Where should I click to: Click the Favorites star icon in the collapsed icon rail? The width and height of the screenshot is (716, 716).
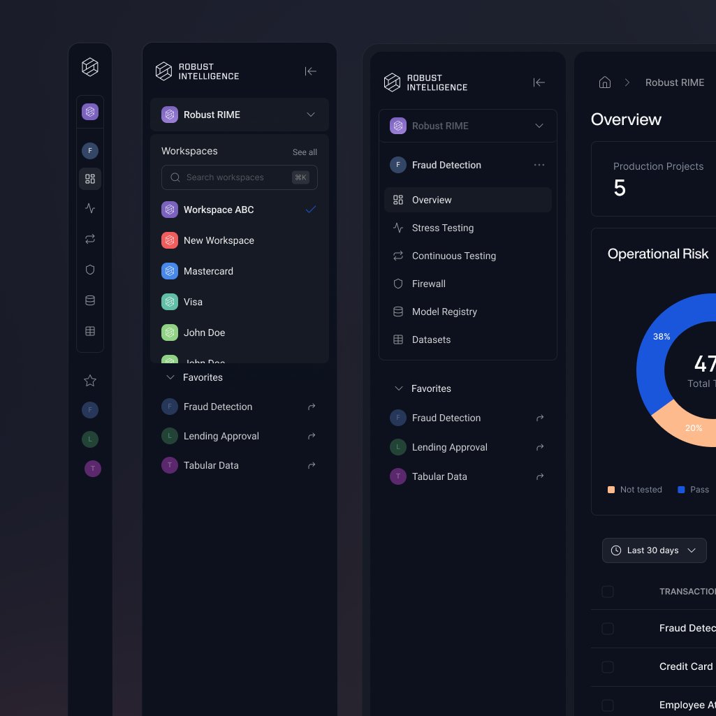[x=90, y=381]
